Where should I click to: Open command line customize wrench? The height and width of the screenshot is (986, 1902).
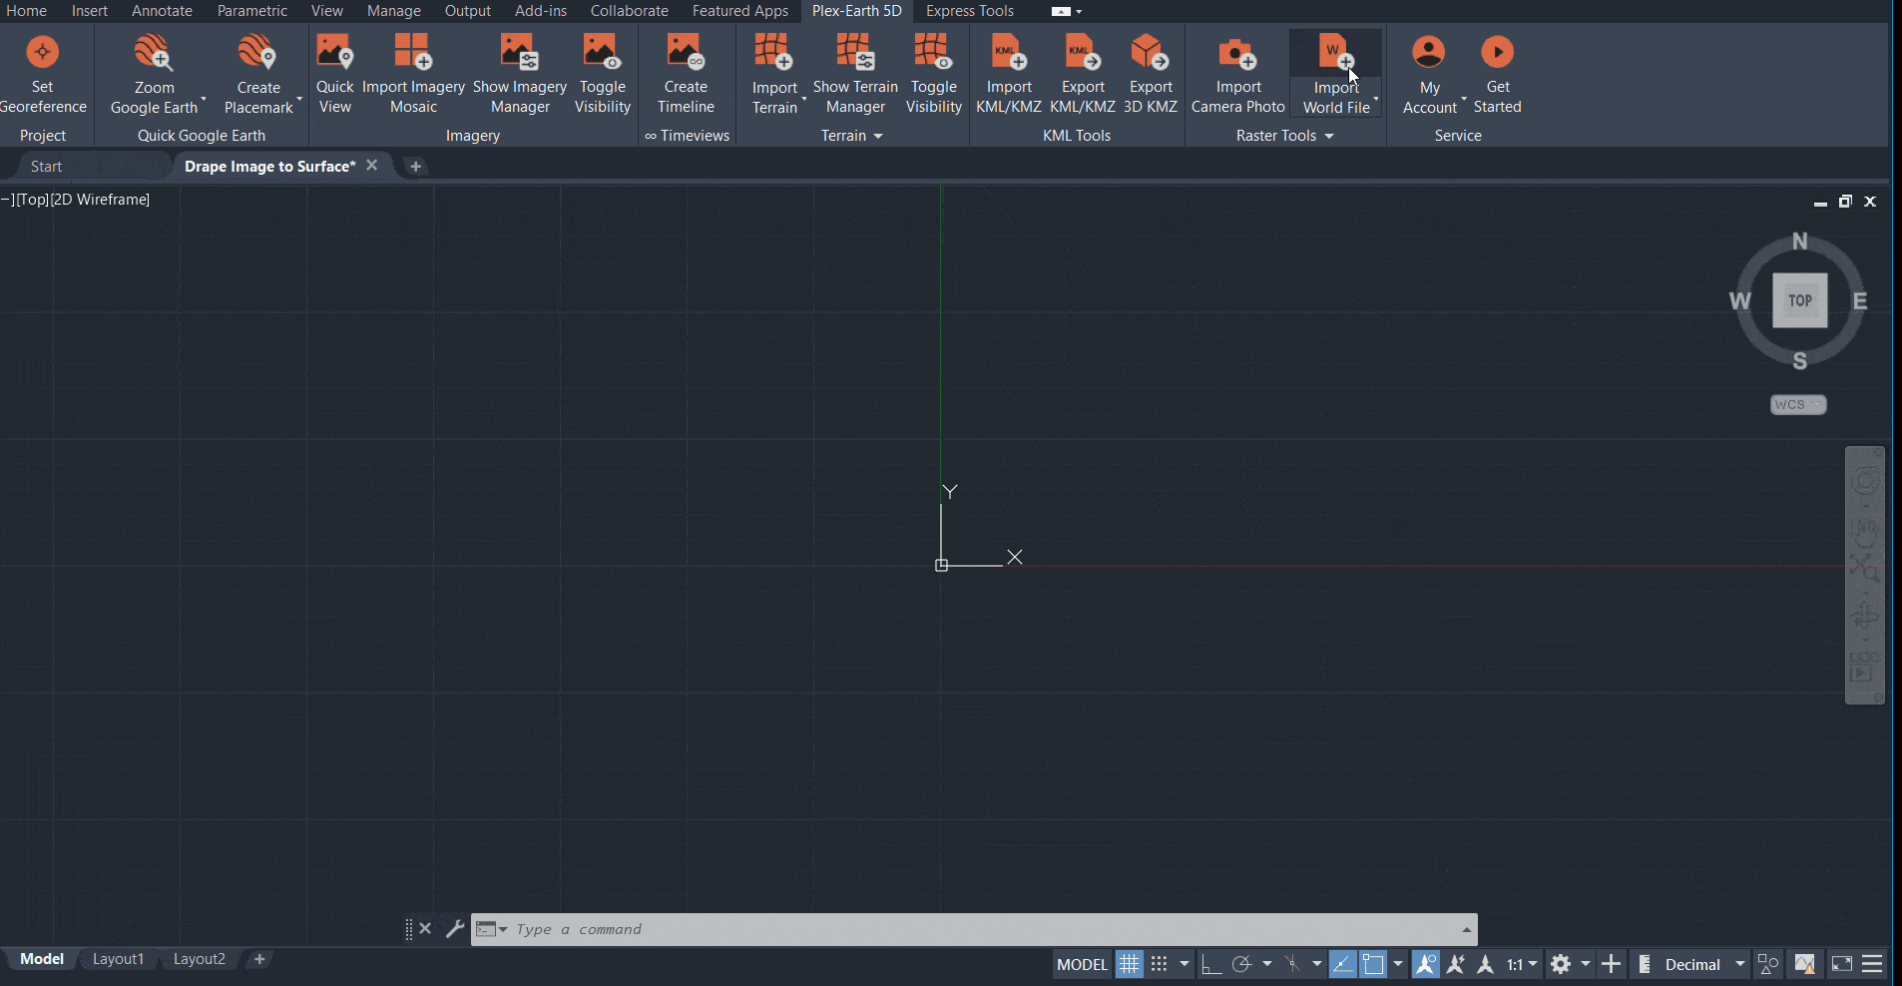[x=455, y=929]
